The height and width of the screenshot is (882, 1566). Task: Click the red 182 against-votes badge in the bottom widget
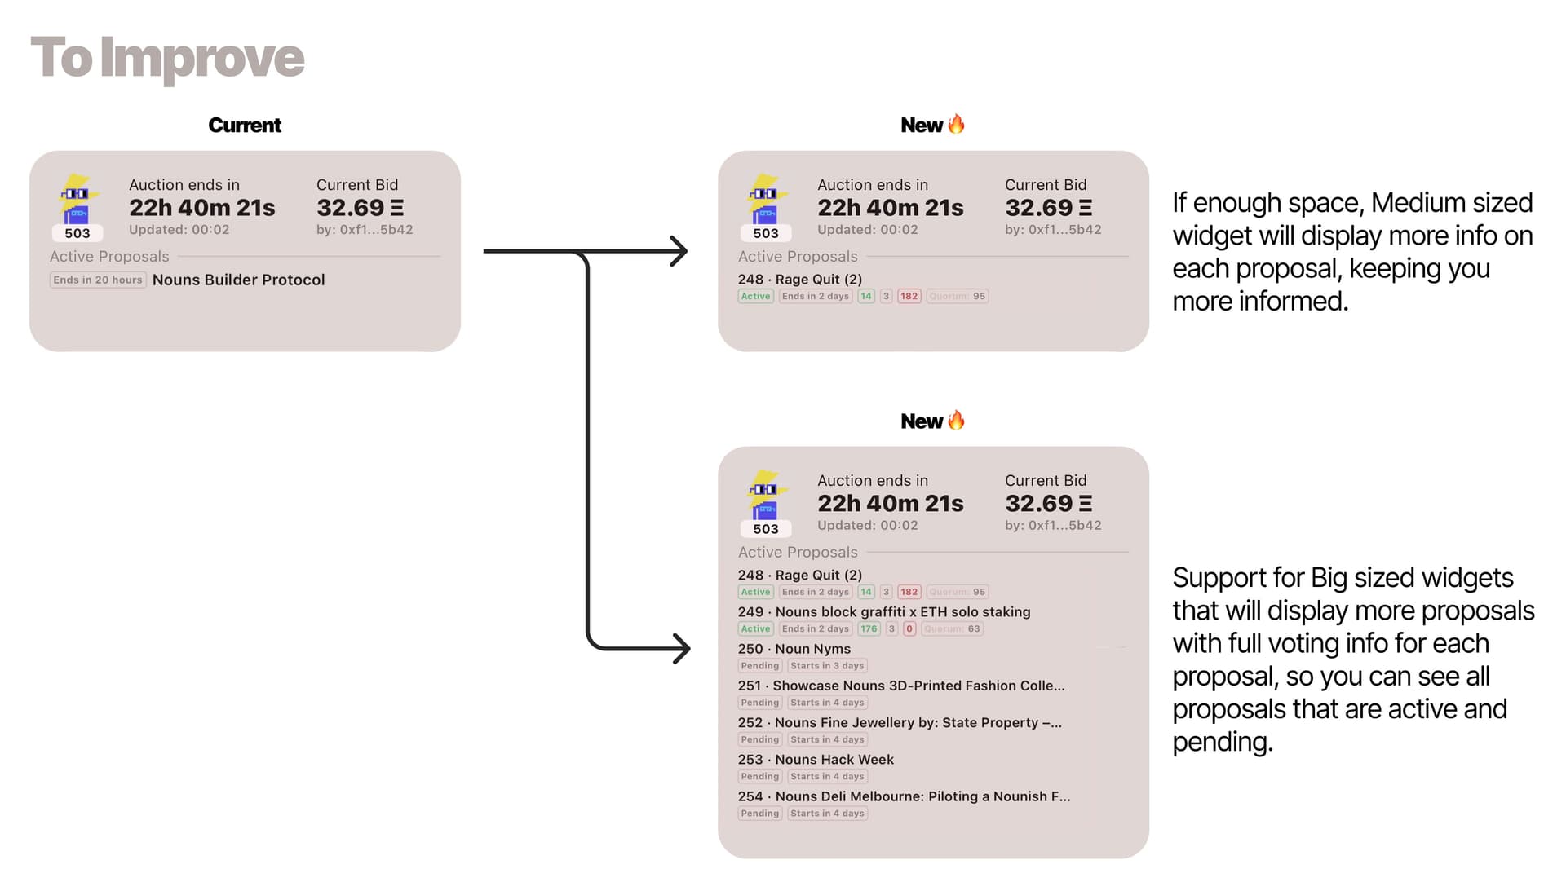coord(909,593)
